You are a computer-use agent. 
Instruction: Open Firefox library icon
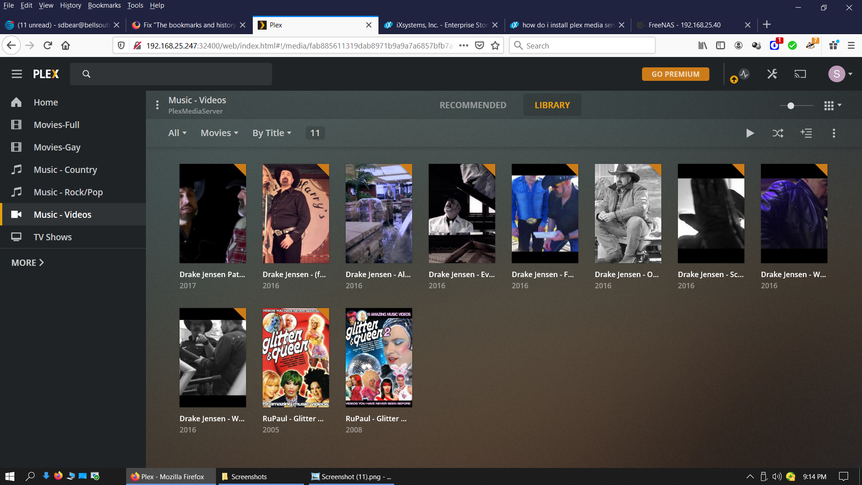pyautogui.click(x=703, y=45)
